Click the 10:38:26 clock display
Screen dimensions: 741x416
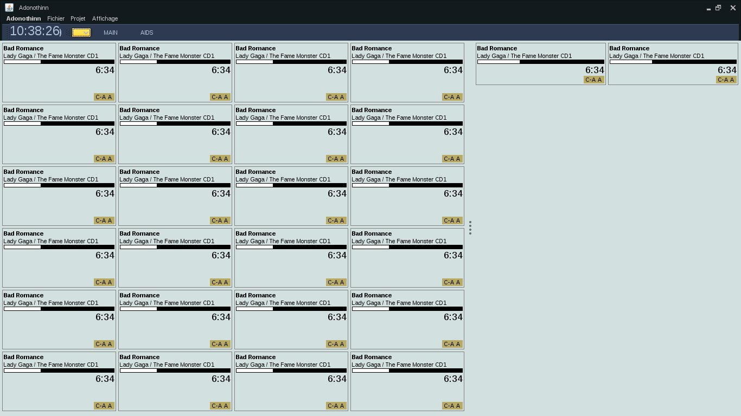pyautogui.click(x=35, y=31)
